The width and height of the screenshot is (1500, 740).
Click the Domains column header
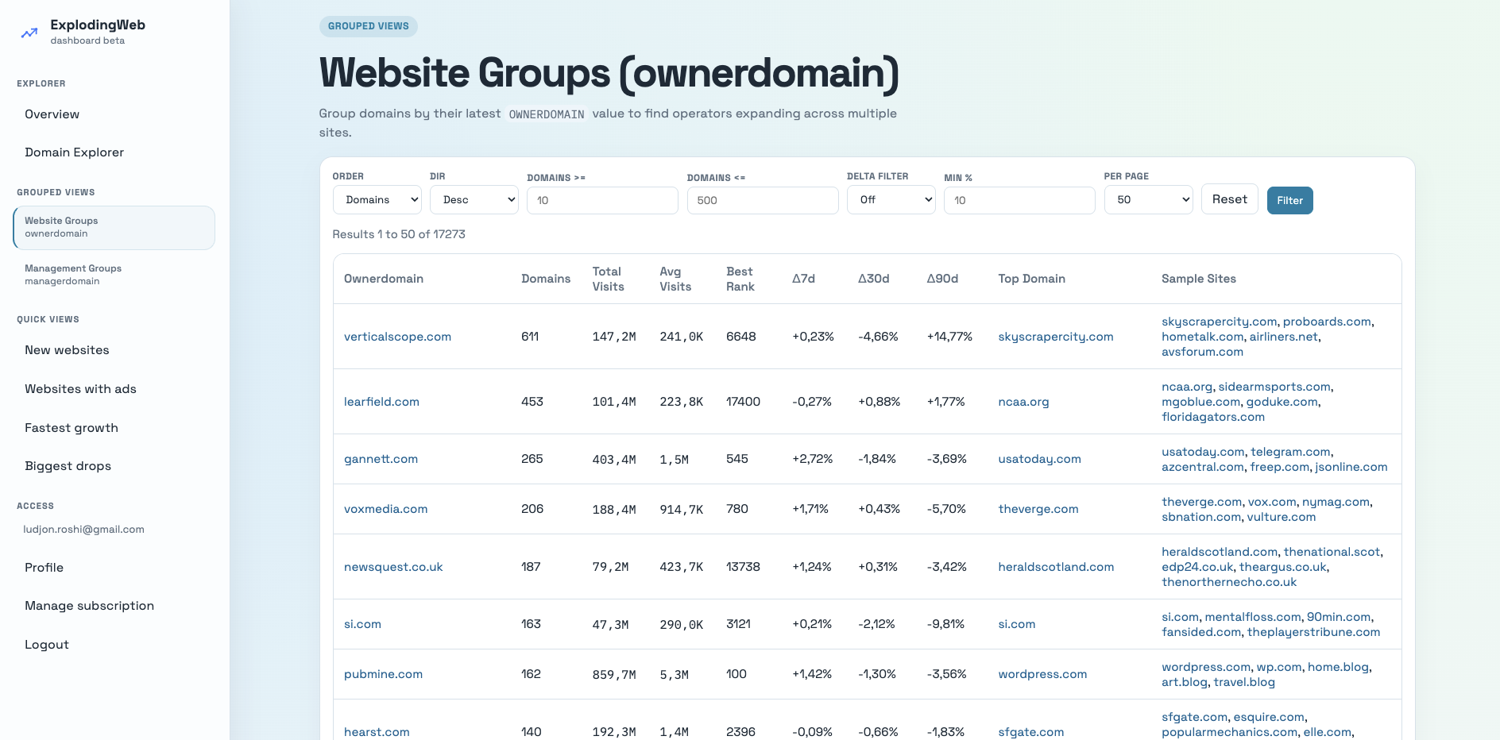[x=546, y=279]
